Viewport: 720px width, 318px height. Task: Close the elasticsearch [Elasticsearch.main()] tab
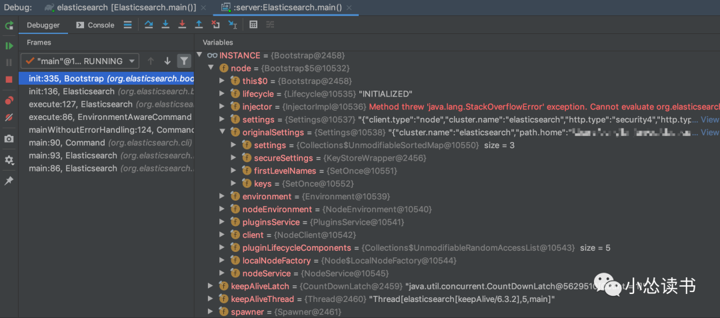205,8
